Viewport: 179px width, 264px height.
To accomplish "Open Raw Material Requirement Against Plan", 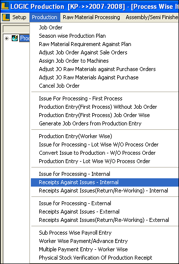I will point(85,44).
